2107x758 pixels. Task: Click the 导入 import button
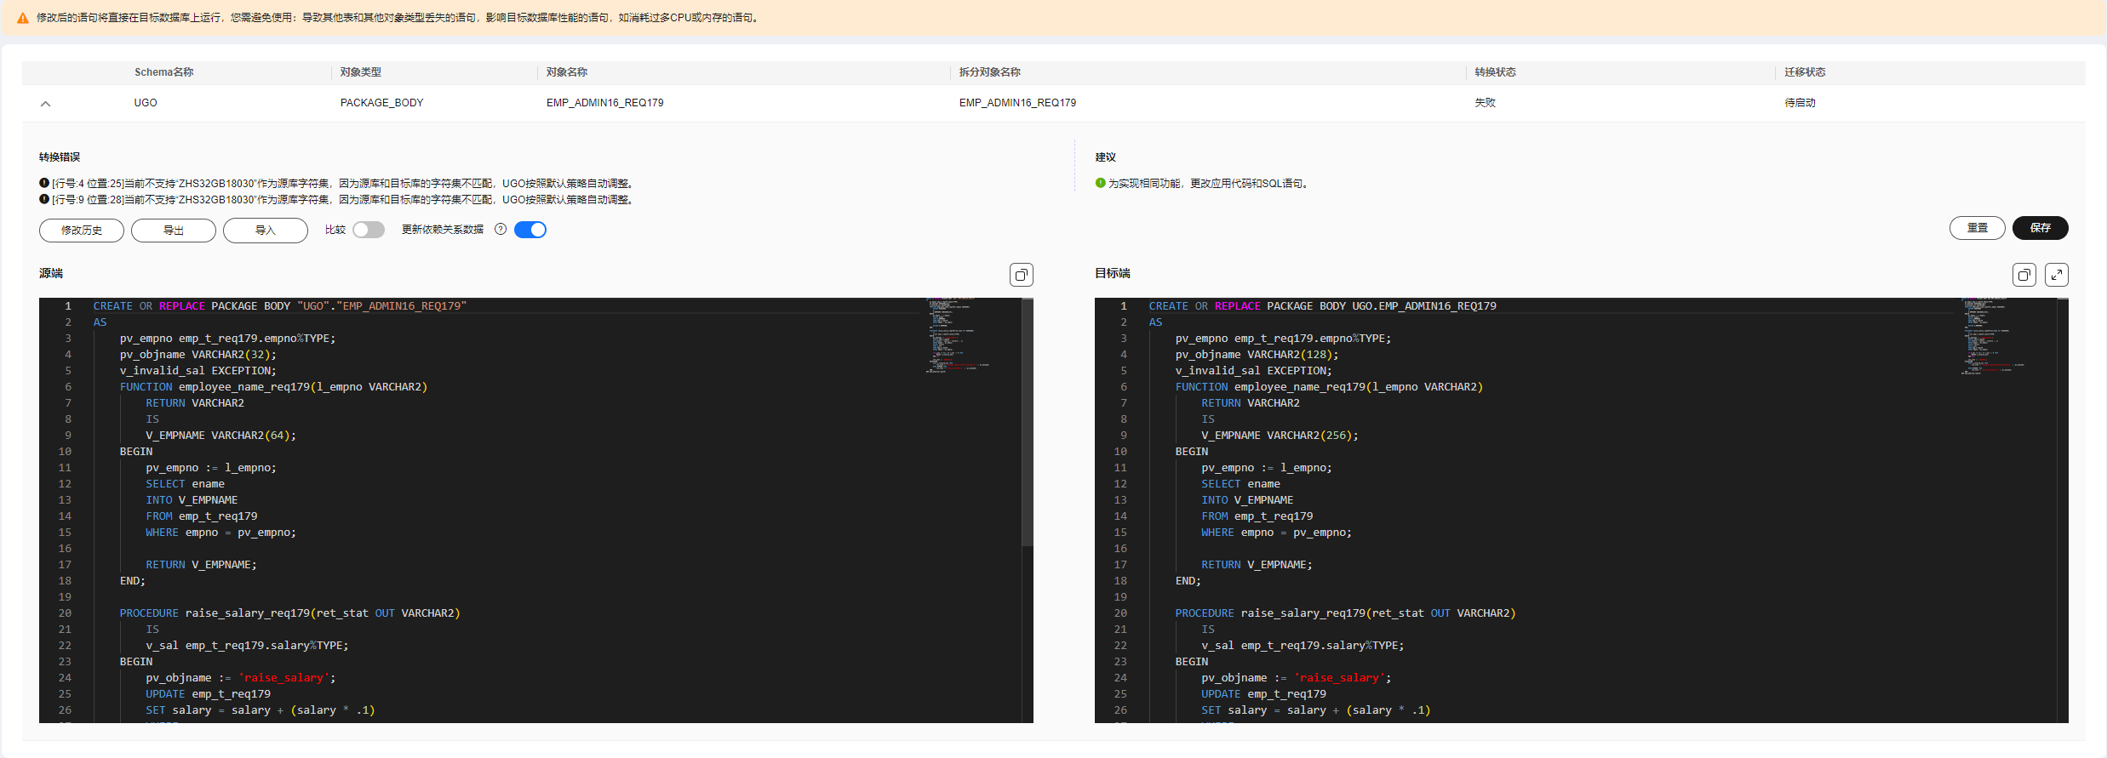pyautogui.click(x=266, y=231)
